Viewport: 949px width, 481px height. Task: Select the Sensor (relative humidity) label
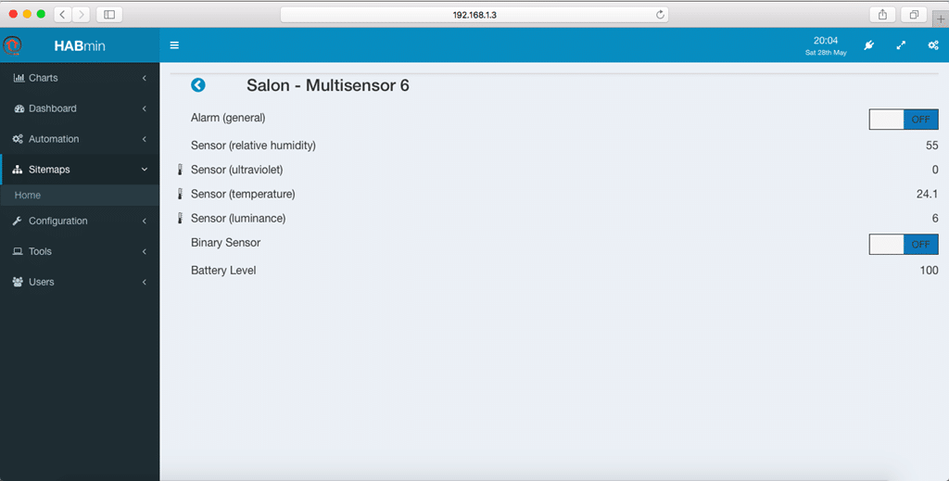coord(253,146)
